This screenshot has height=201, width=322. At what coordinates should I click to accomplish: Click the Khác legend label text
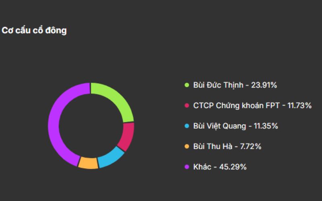[x=202, y=167]
